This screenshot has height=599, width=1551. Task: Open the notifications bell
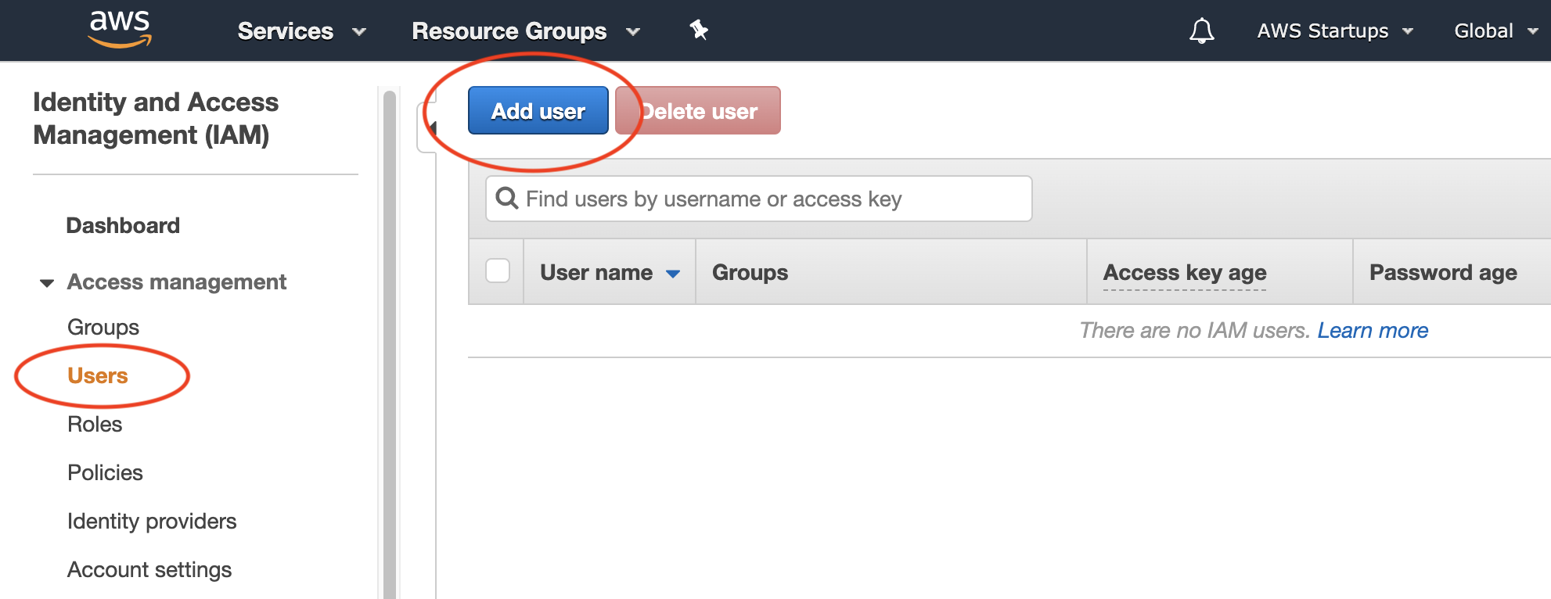click(1201, 31)
